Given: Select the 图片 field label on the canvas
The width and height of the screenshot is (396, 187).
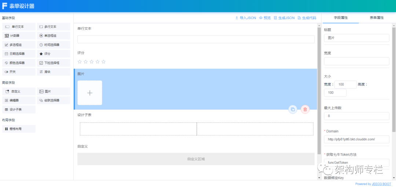Looking at the screenshot, I should (x=81, y=74).
